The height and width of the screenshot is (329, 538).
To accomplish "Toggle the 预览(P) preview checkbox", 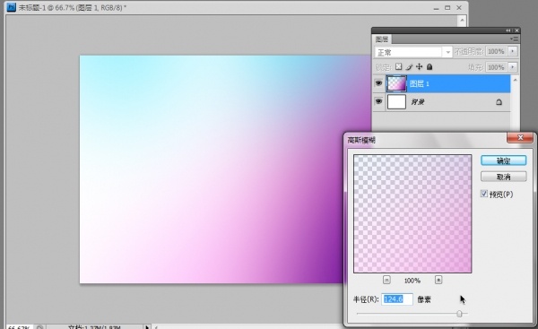I will (484, 194).
